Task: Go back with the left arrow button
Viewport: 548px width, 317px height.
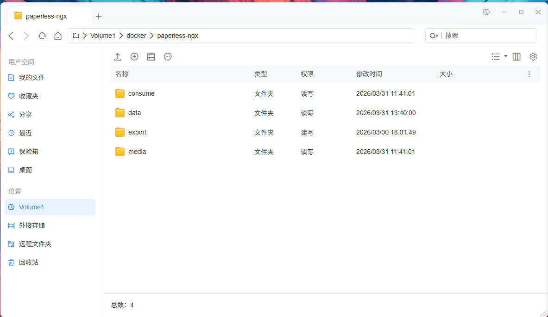Action: tap(11, 36)
